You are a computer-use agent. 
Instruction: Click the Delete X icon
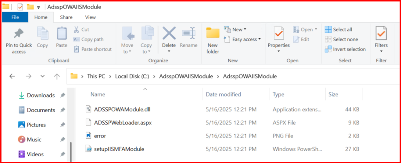[169, 34]
